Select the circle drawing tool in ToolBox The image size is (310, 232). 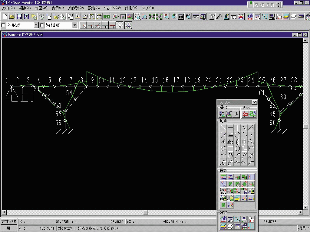point(237,135)
